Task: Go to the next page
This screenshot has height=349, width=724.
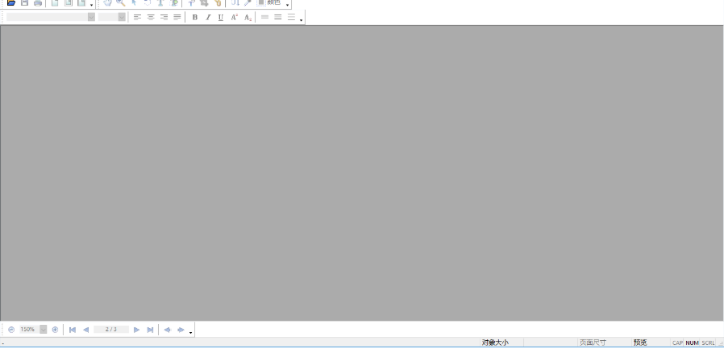Action: [x=137, y=330]
